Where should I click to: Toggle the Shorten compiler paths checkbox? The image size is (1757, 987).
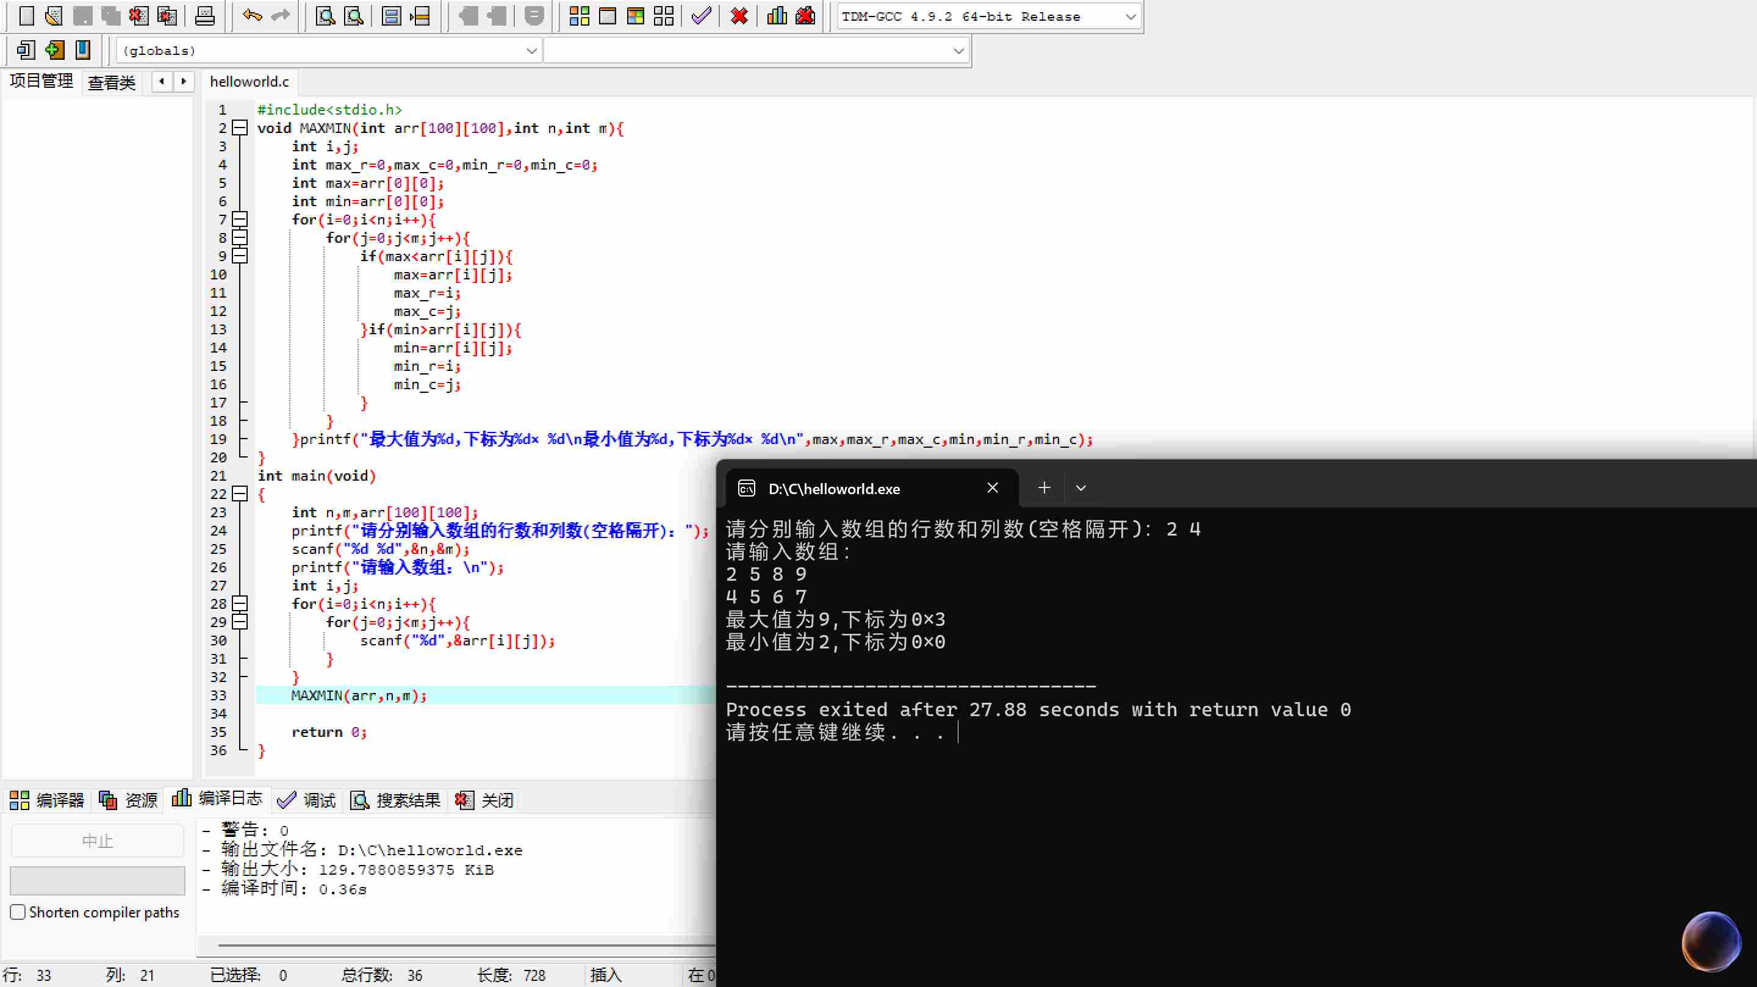click(x=18, y=912)
